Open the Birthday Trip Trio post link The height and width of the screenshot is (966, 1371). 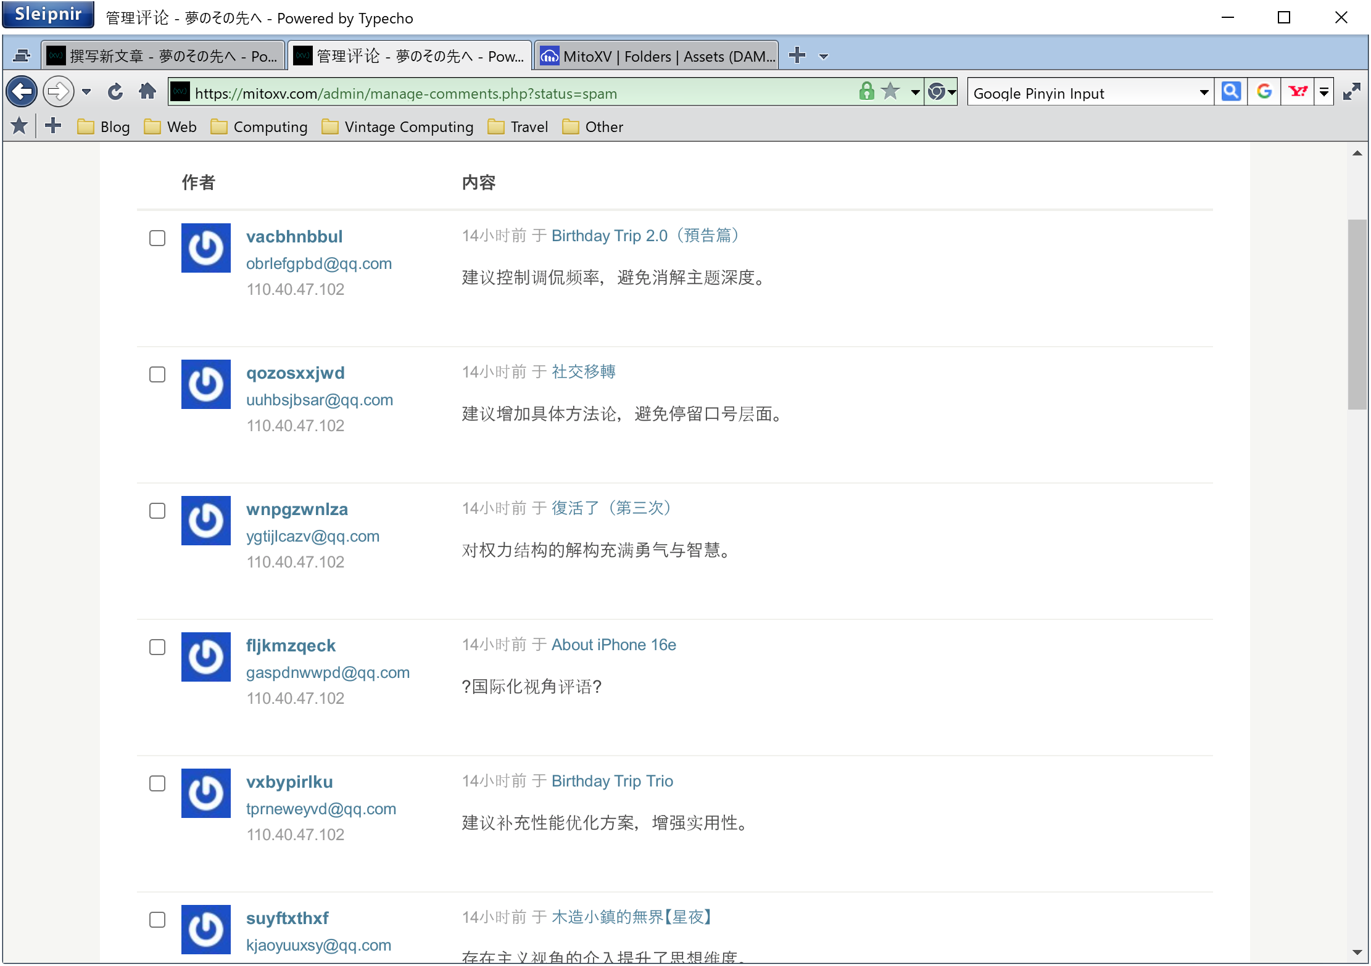tap(612, 781)
